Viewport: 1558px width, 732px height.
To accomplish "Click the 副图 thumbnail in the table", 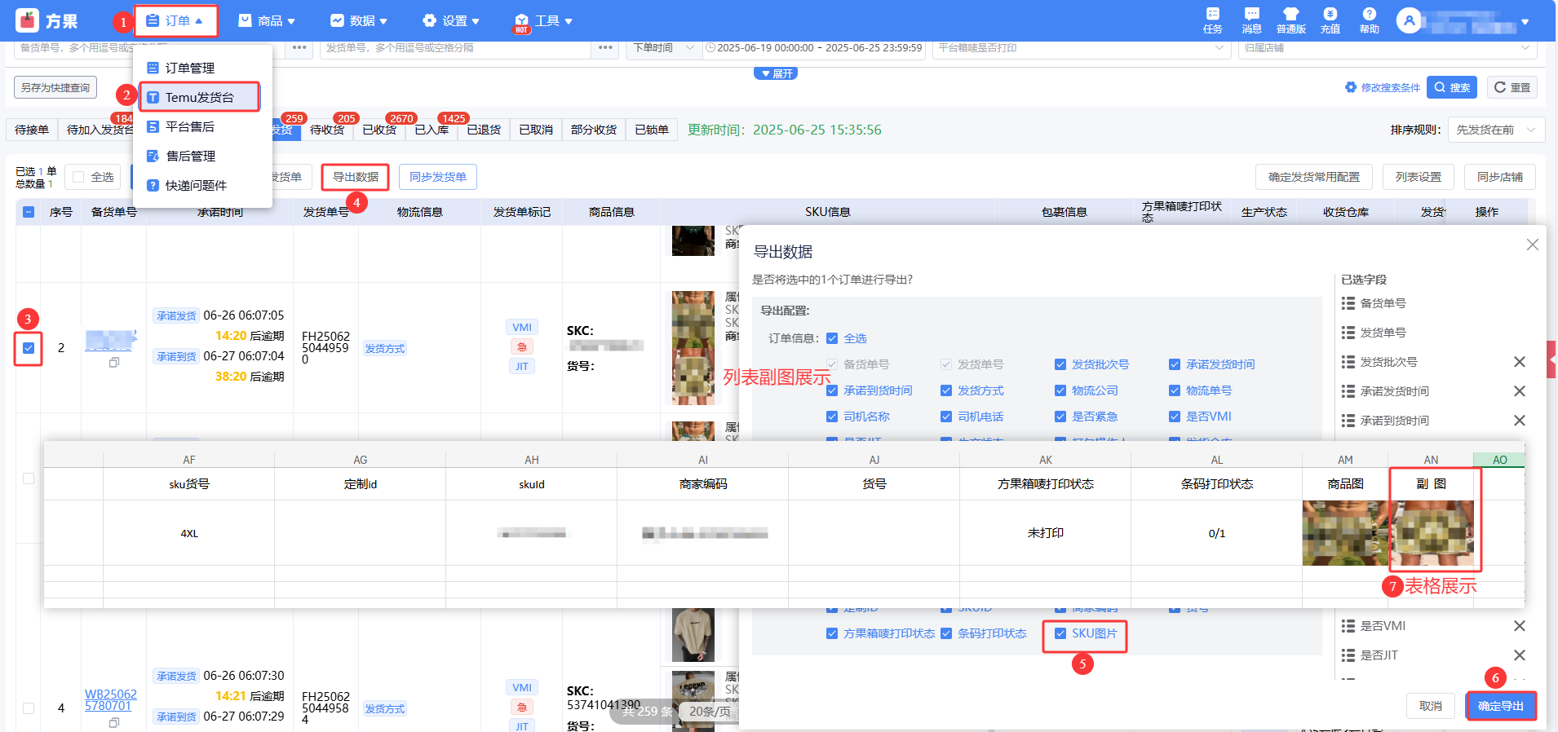I will coord(1433,533).
